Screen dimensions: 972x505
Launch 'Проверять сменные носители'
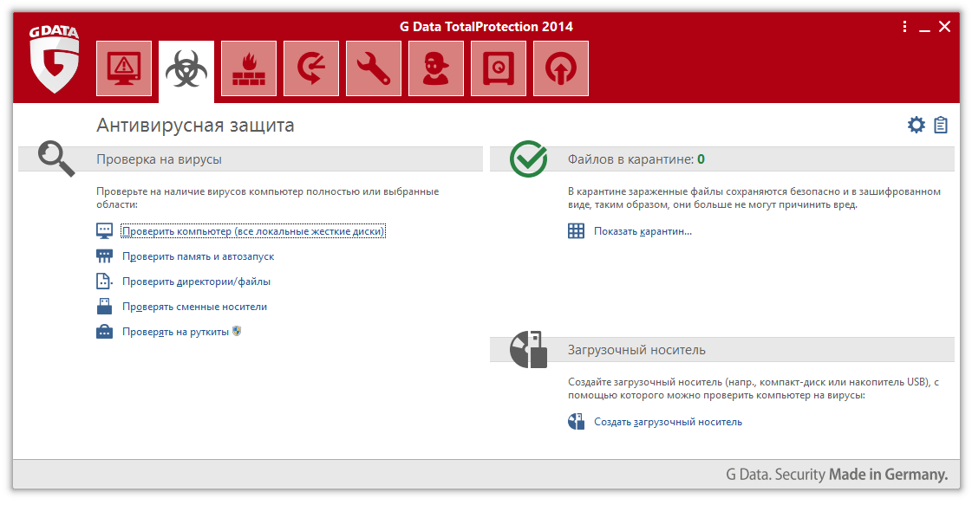click(194, 307)
